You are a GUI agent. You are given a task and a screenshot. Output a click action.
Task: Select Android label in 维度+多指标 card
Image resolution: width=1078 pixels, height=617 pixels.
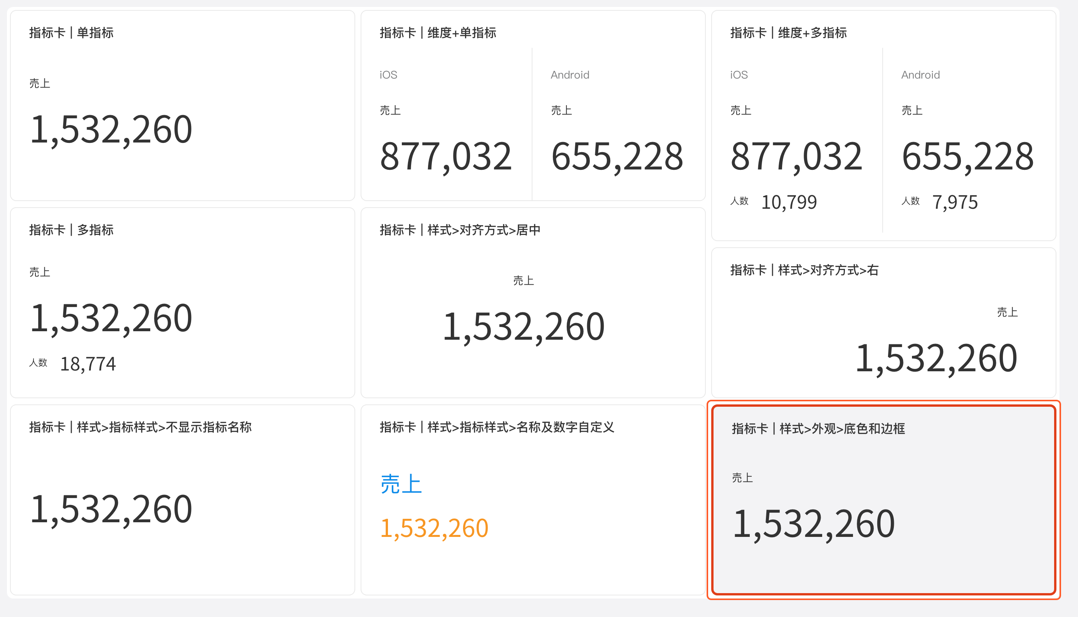[x=920, y=75]
